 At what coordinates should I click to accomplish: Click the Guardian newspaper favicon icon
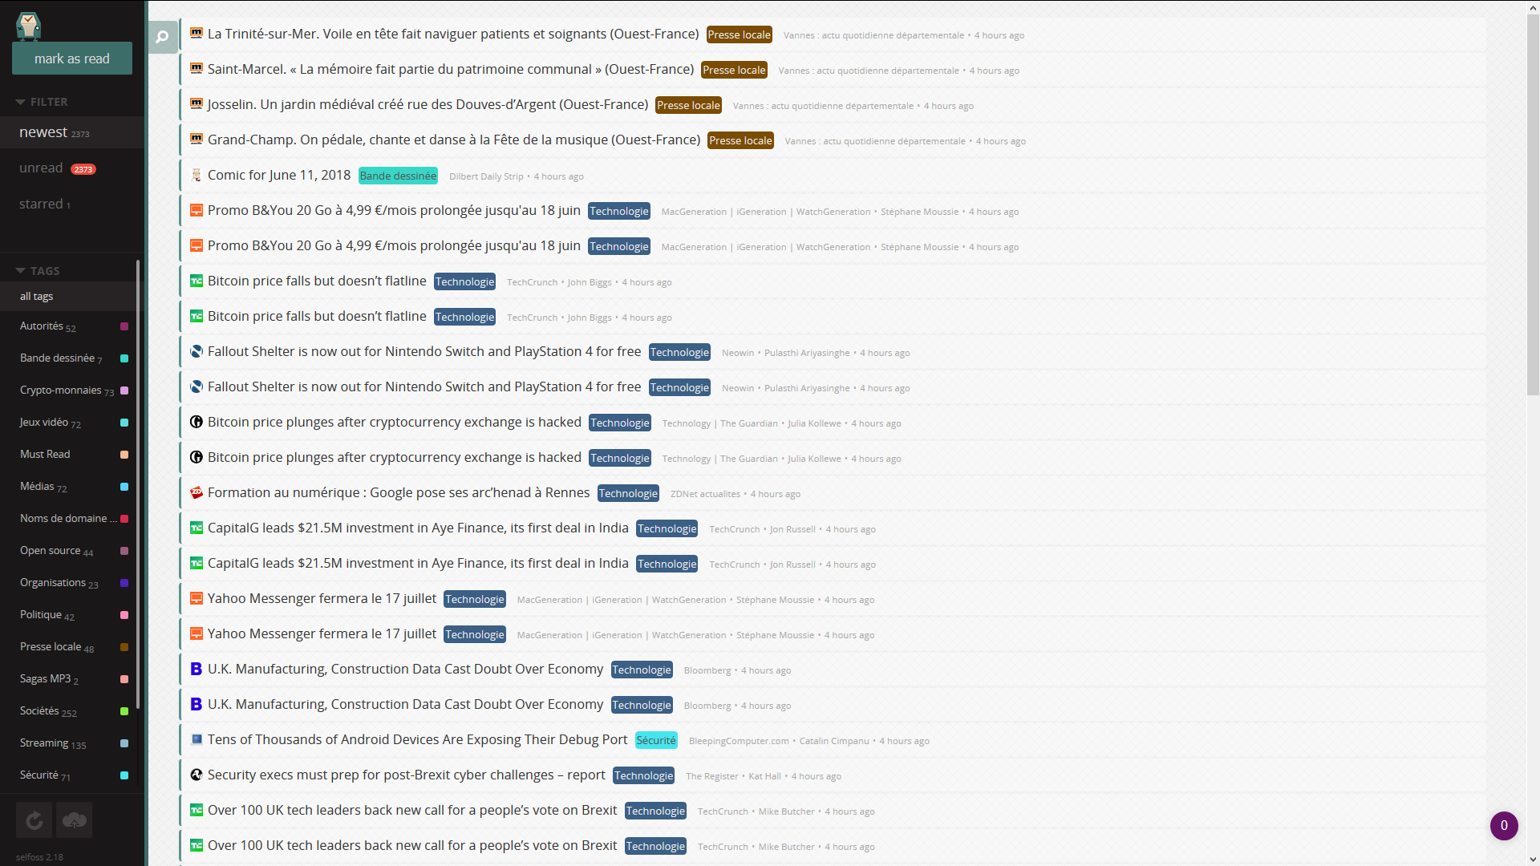[x=197, y=422]
